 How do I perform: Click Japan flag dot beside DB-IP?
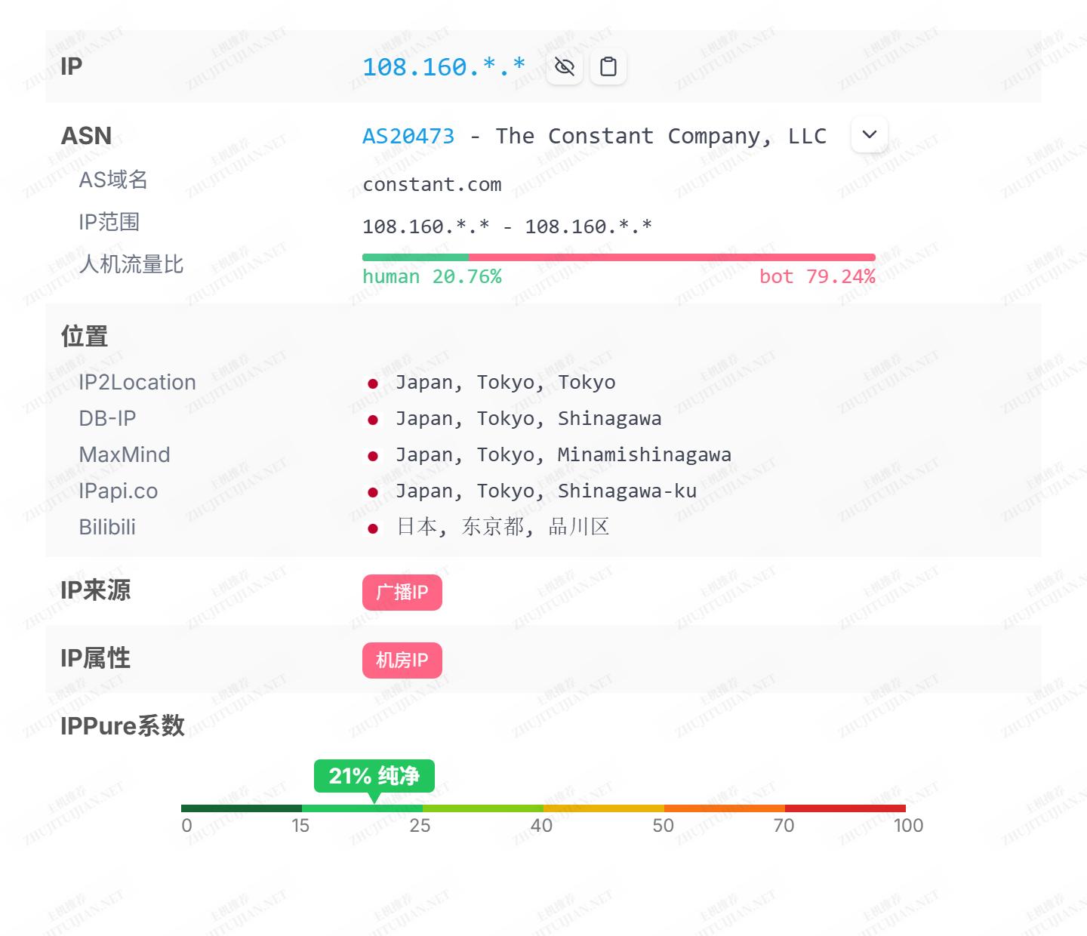[373, 420]
